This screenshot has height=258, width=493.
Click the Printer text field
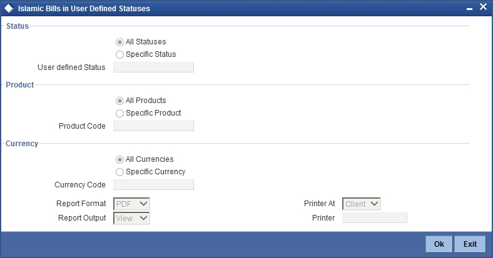[375, 218]
